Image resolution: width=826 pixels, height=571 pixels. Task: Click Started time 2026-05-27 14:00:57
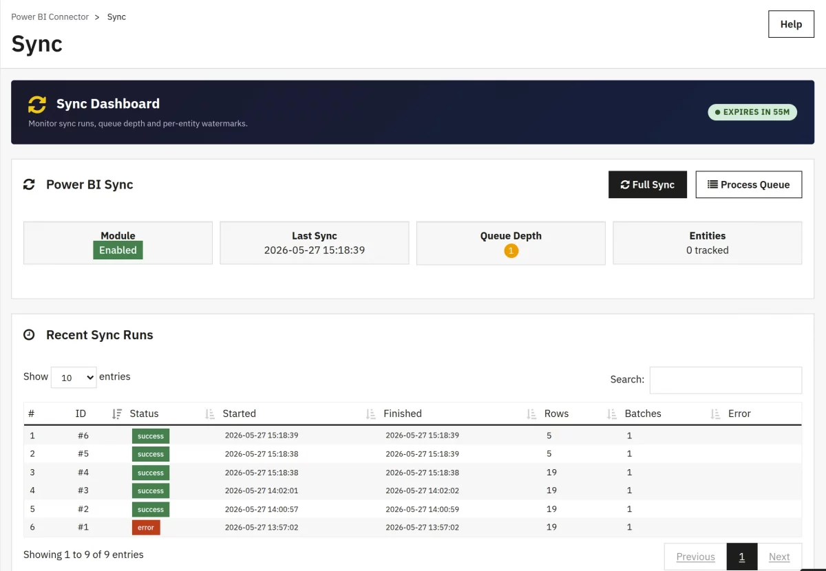coord(262,509)
